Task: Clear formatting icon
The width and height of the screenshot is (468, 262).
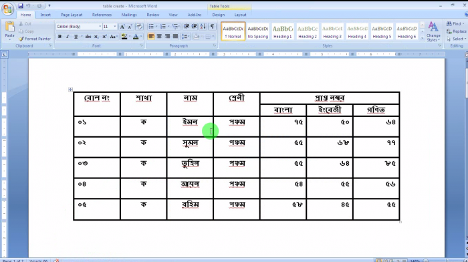Action: click(139, 27)
